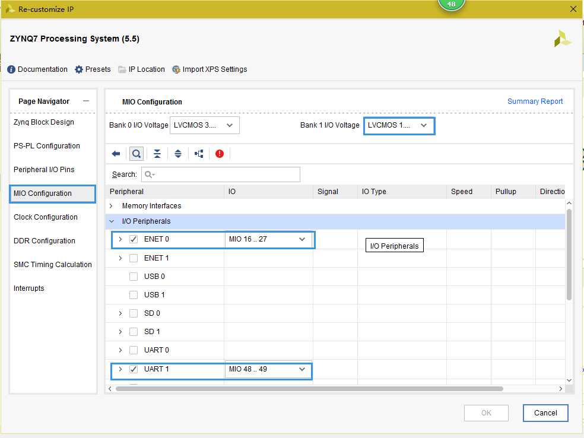
Task: Open Presets gear icon
Action: pos(78,69)
